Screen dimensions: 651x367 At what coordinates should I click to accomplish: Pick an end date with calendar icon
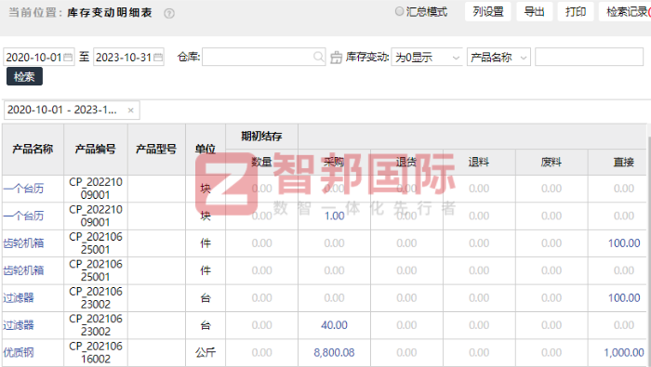point(158,58)
